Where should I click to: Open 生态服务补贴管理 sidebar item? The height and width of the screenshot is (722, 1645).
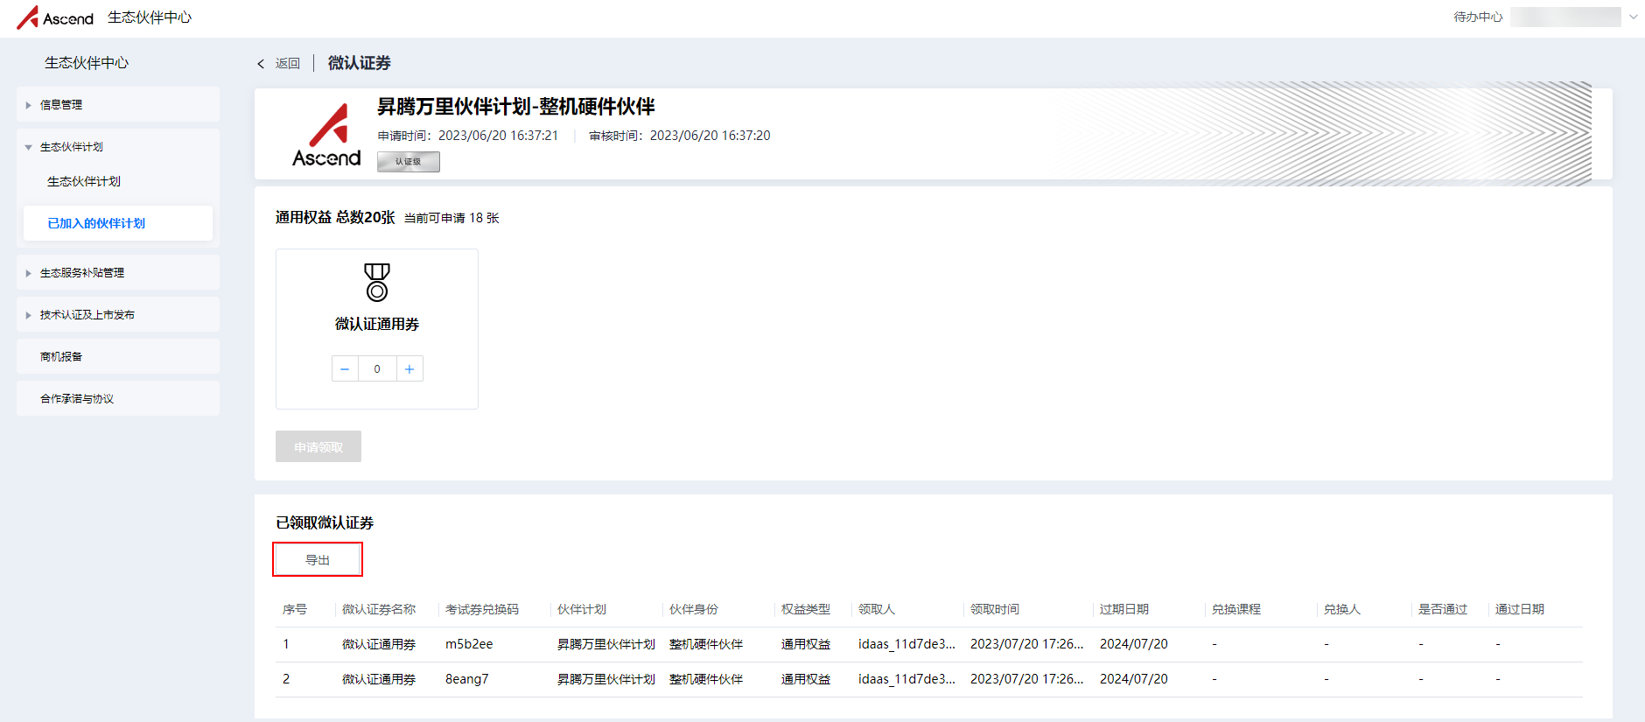118,272
